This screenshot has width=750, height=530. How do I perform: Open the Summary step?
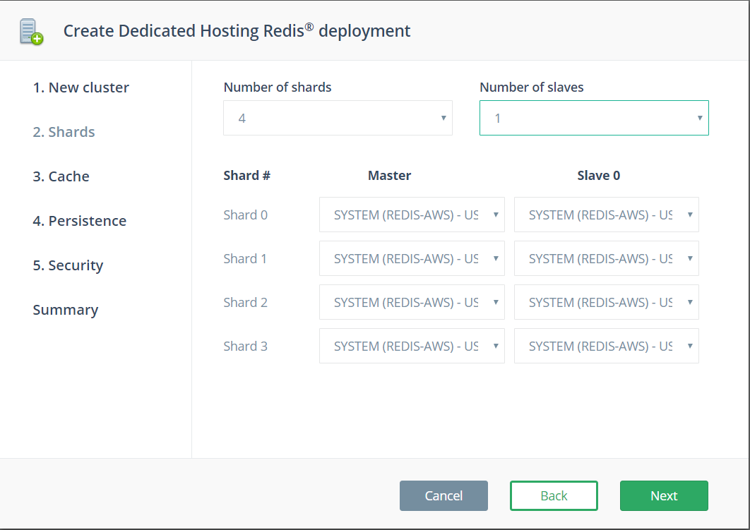tap(66, 310)
